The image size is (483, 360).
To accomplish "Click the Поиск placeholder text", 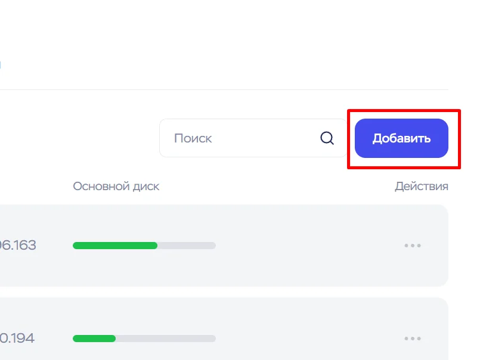I will click(x=193, y=138).
